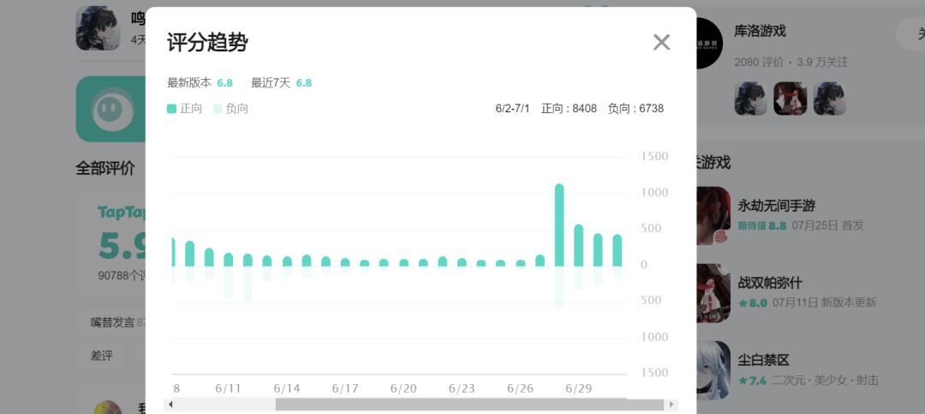
Task: Open the 战双帕弥什 title link
Action: tap(770, 282)
